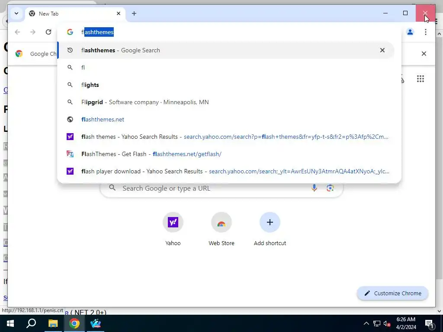Open FlashThemes - Get Flash suggestion
The image size is (443, 332).
[x=226, y=154]
